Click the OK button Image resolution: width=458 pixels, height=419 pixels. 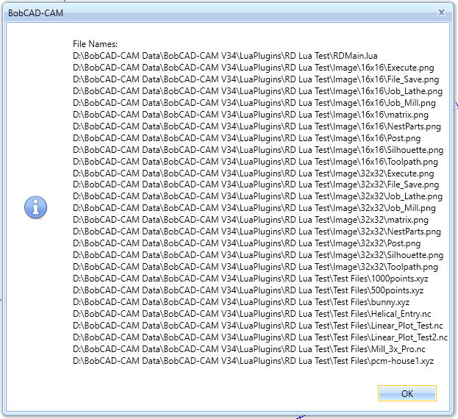[407, 393]
